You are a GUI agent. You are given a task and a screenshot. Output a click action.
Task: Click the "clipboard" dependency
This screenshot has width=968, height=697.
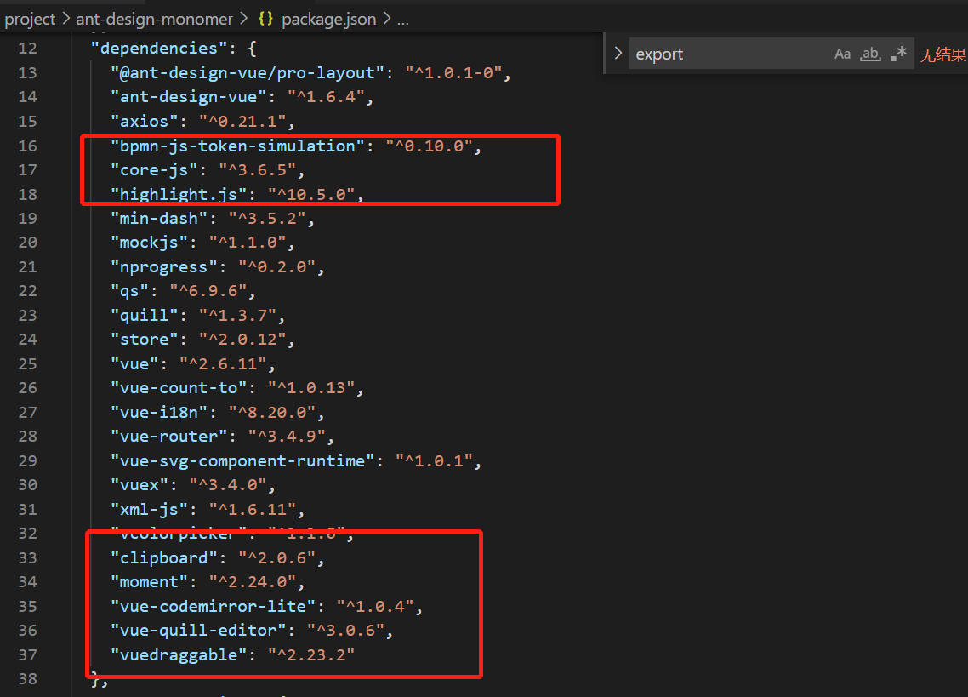164,558
